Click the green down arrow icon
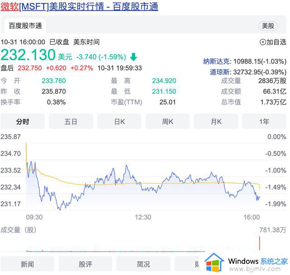This screenshot has height=275, width=290. click(134, 57)
